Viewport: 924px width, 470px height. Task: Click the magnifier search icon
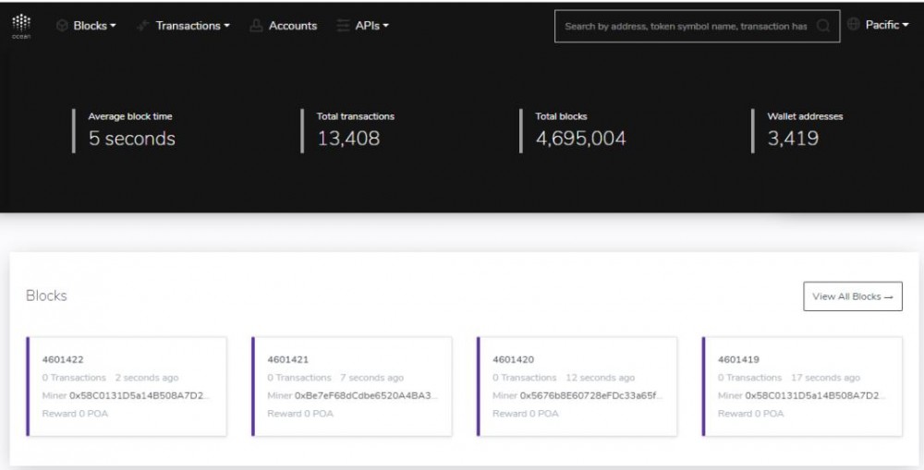822,26
